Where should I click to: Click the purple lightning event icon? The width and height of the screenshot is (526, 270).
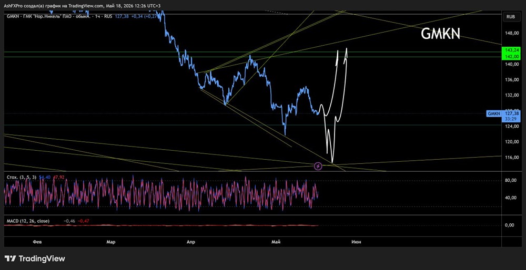tap(318, 166)
